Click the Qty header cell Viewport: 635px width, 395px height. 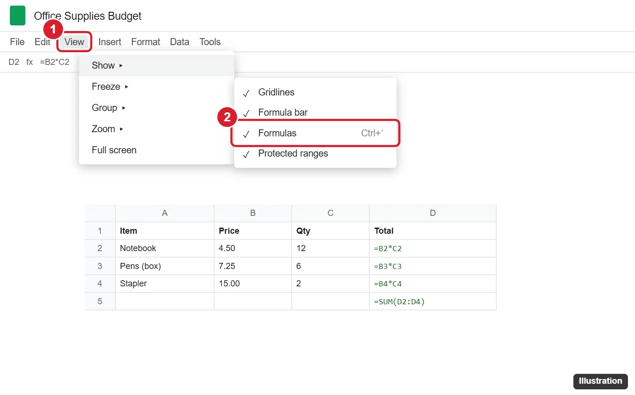331,231
